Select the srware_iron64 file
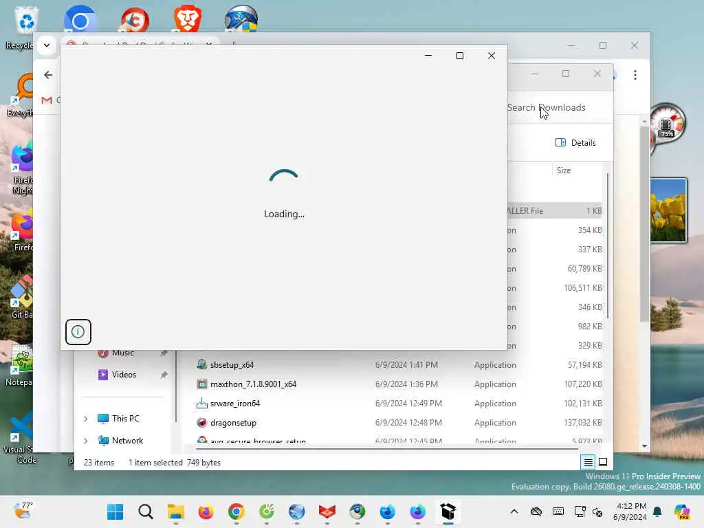This screenshot has width=704, height=528. (x=235, y=404)
